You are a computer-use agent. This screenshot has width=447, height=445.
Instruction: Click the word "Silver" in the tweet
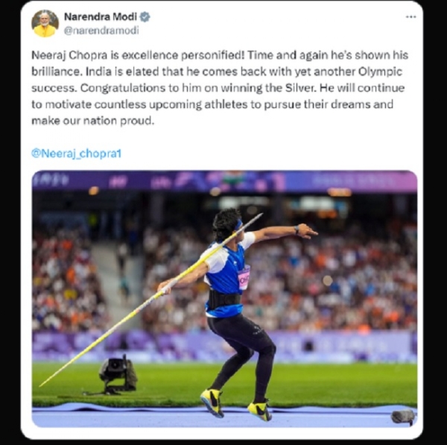click(x=300, y=88)
